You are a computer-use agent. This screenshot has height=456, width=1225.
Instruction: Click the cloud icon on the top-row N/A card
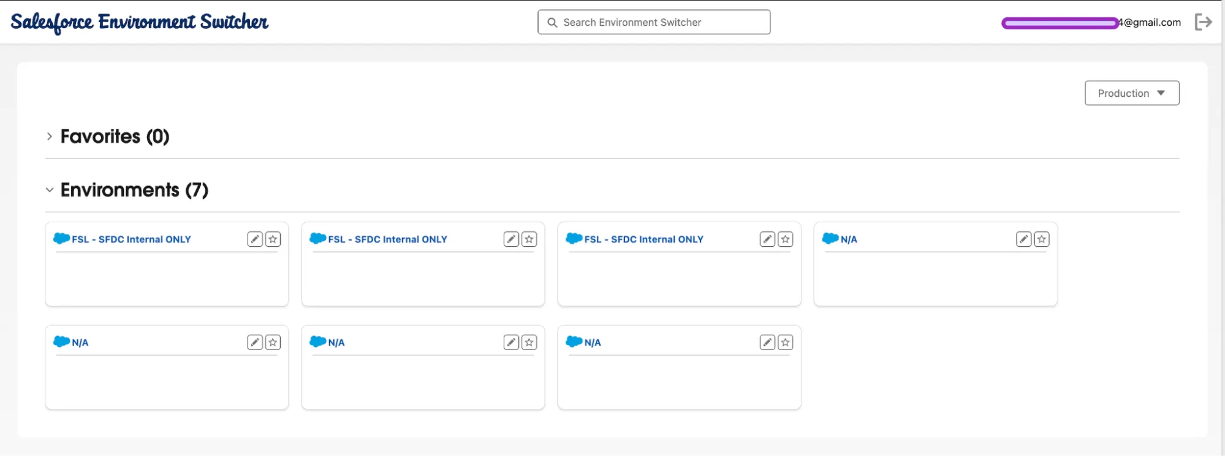[830, 239]
